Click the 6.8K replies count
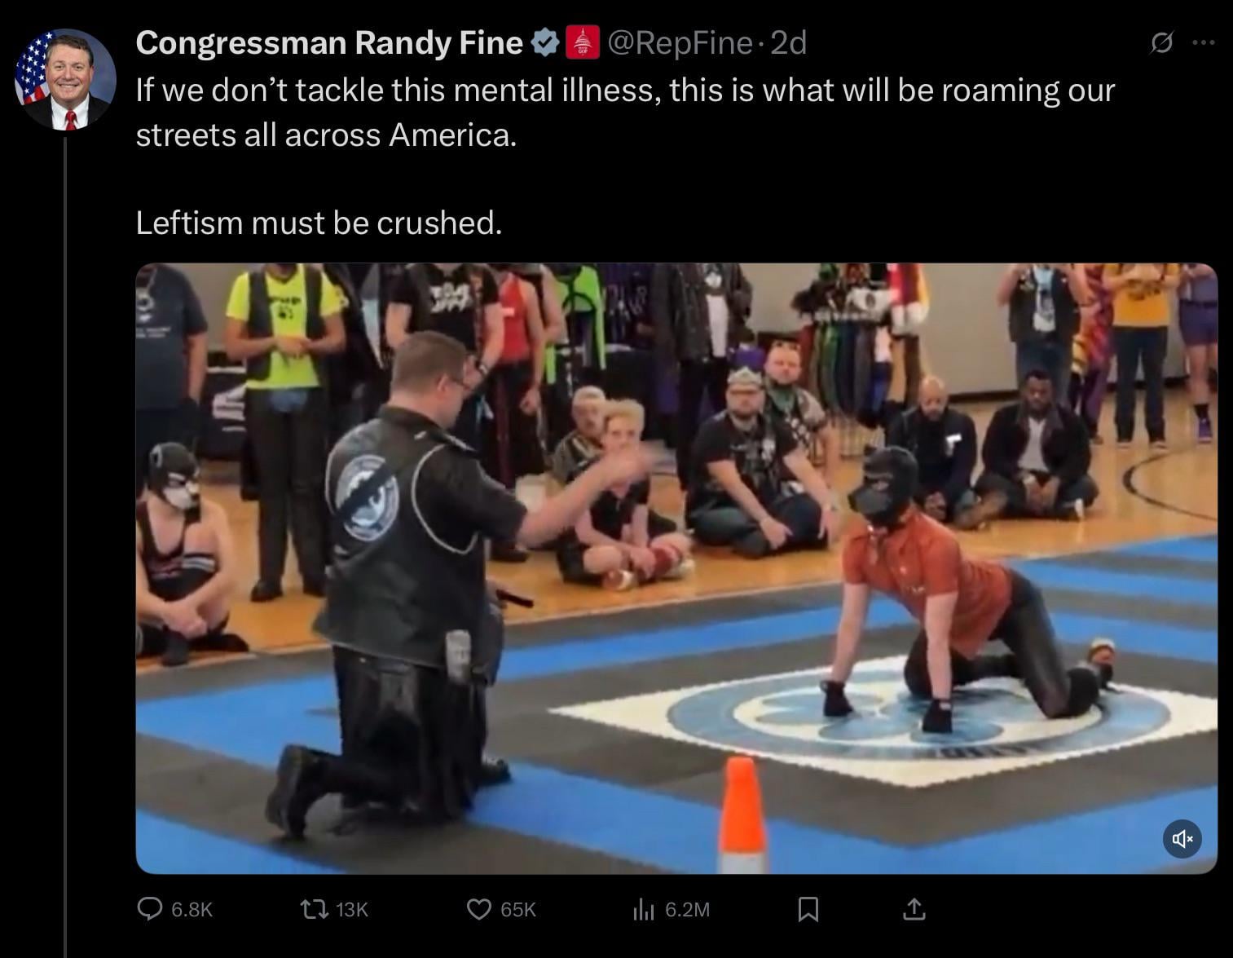 coord(192,909)
